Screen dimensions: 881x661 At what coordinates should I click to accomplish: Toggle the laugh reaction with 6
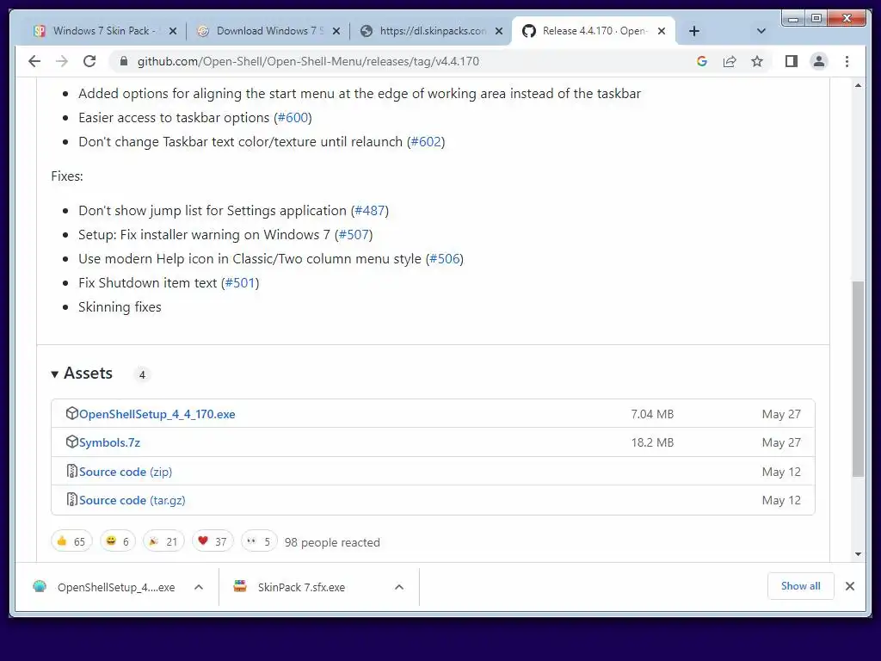point(117,541)
